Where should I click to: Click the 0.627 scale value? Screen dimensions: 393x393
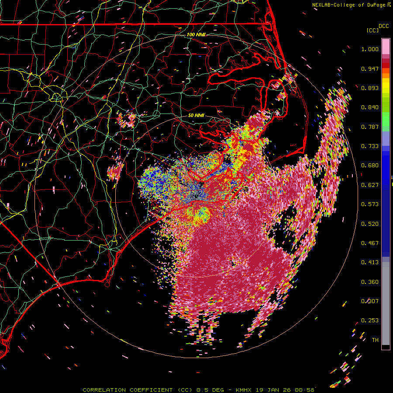point(370,185)
